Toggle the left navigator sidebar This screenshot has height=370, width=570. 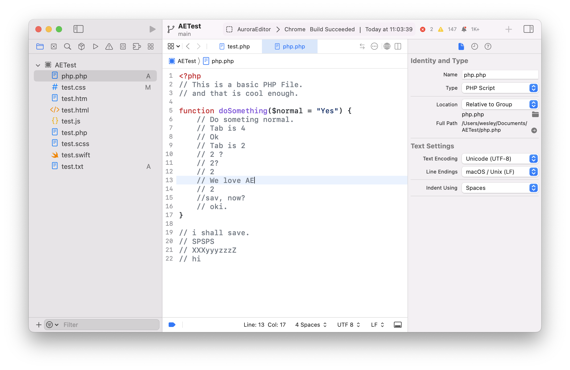(78, 29)
